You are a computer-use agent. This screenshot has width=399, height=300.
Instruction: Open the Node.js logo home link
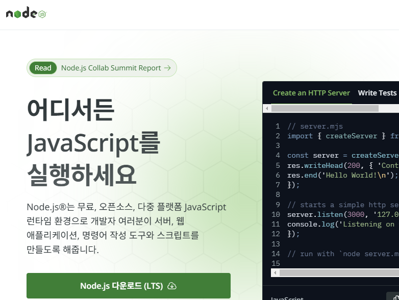pyautogui.click(x=26, y=13)
